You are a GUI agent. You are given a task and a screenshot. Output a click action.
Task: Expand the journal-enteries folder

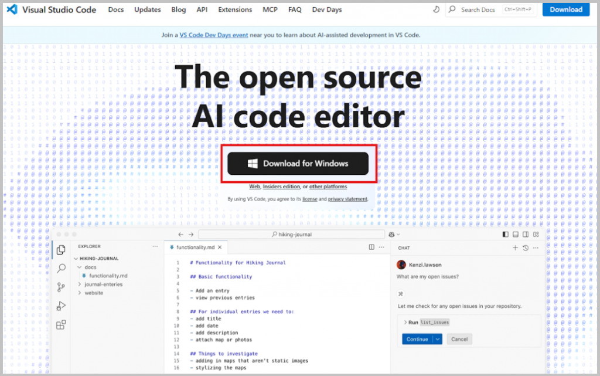tap(80, 284)
